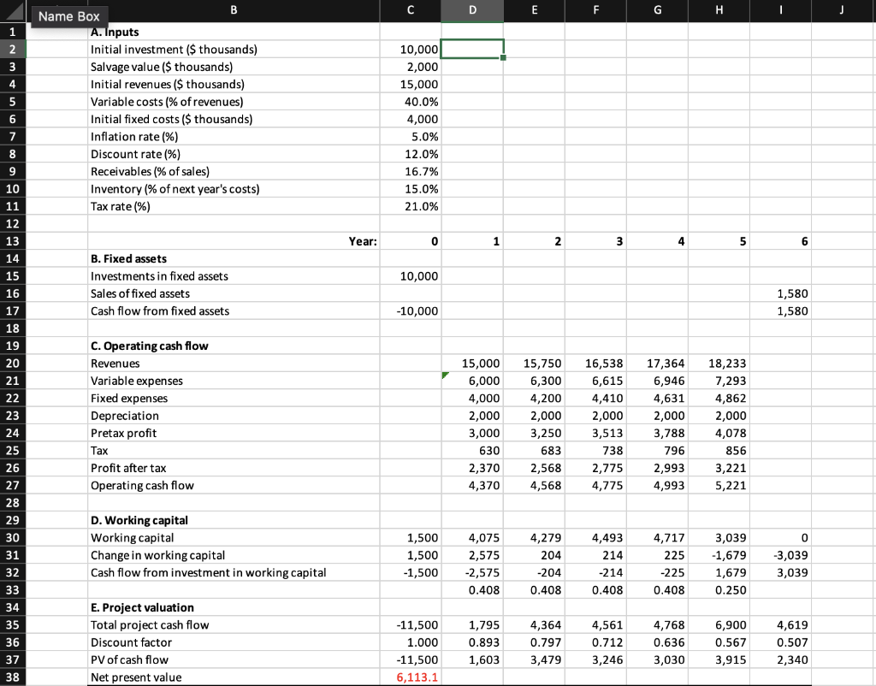
Task: Select the Initial investment value 10,000
Action: [411, 49]
